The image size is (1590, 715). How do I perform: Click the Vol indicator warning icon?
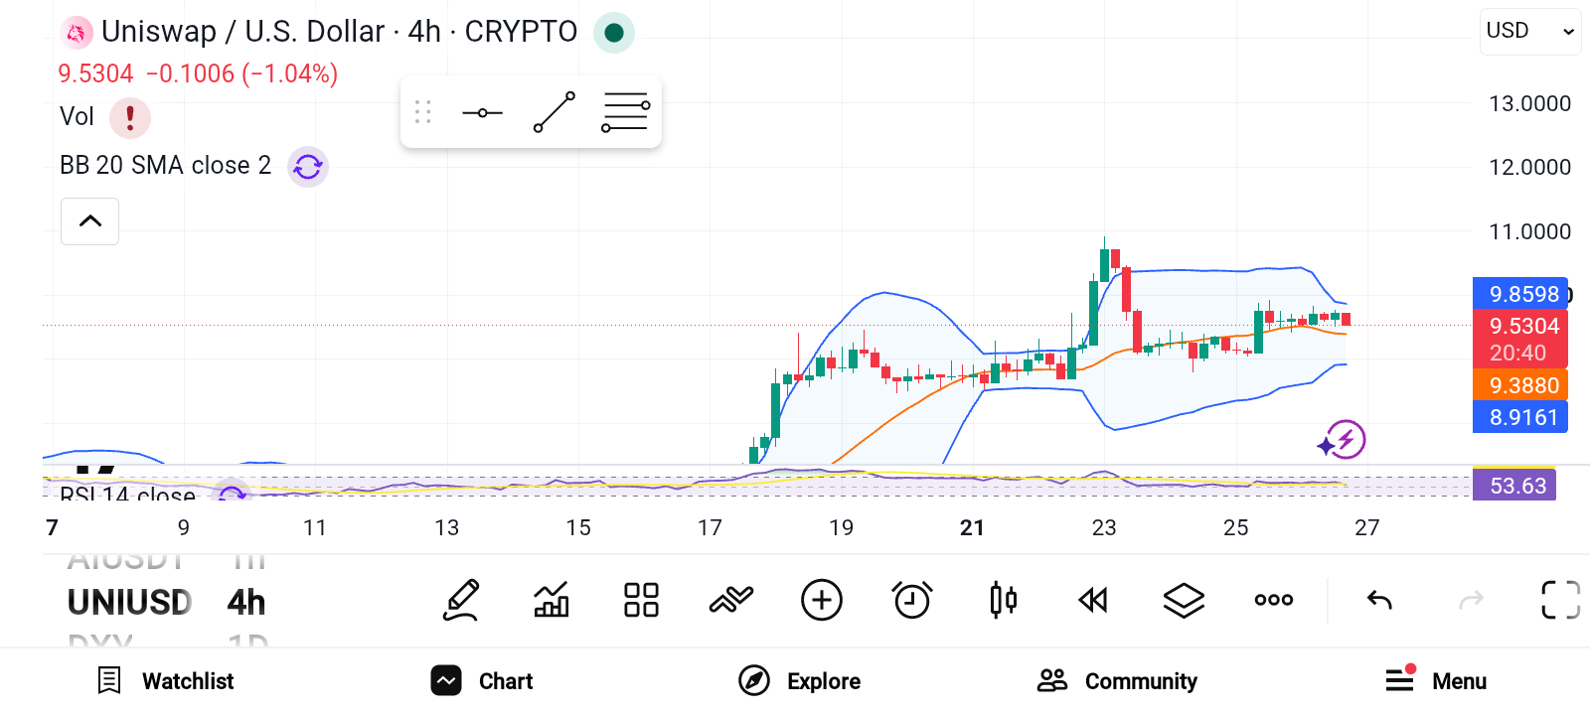point(129,117)
